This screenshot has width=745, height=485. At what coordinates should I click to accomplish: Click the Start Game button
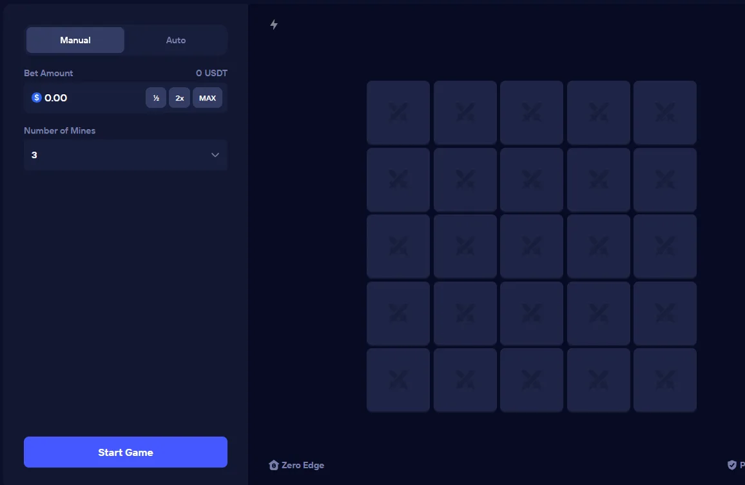126,451
